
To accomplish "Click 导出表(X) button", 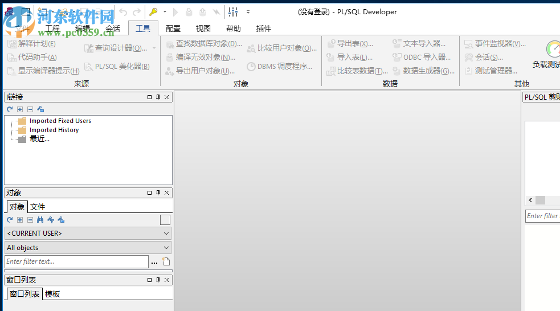I will tap(350, 43).
